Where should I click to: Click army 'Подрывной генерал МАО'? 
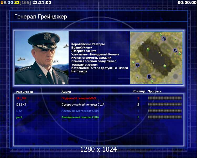(x=79, y=98)
